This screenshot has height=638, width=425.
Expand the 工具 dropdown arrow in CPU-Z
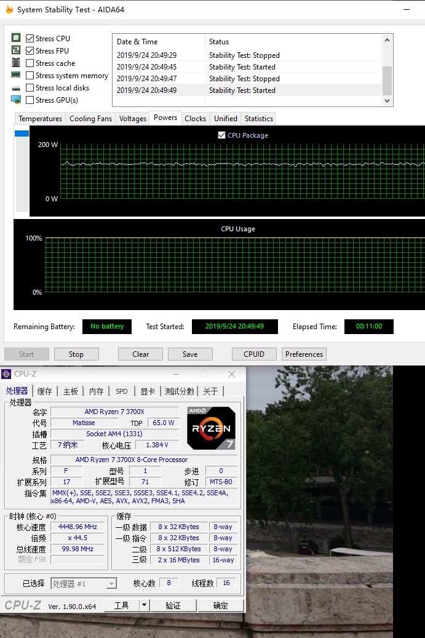point(144,605)
